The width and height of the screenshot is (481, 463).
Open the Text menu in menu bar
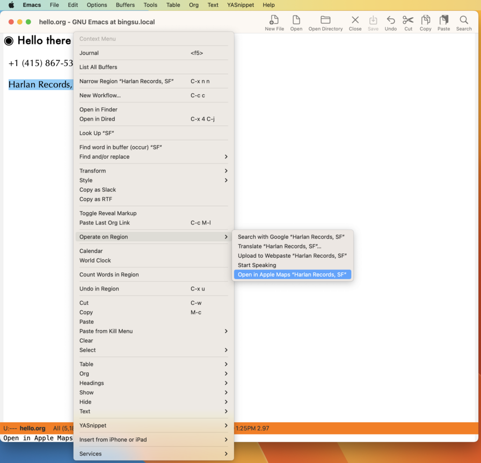pos(213,5)
